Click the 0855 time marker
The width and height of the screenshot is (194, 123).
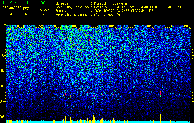pyautogui.click(x=94, y=26)
